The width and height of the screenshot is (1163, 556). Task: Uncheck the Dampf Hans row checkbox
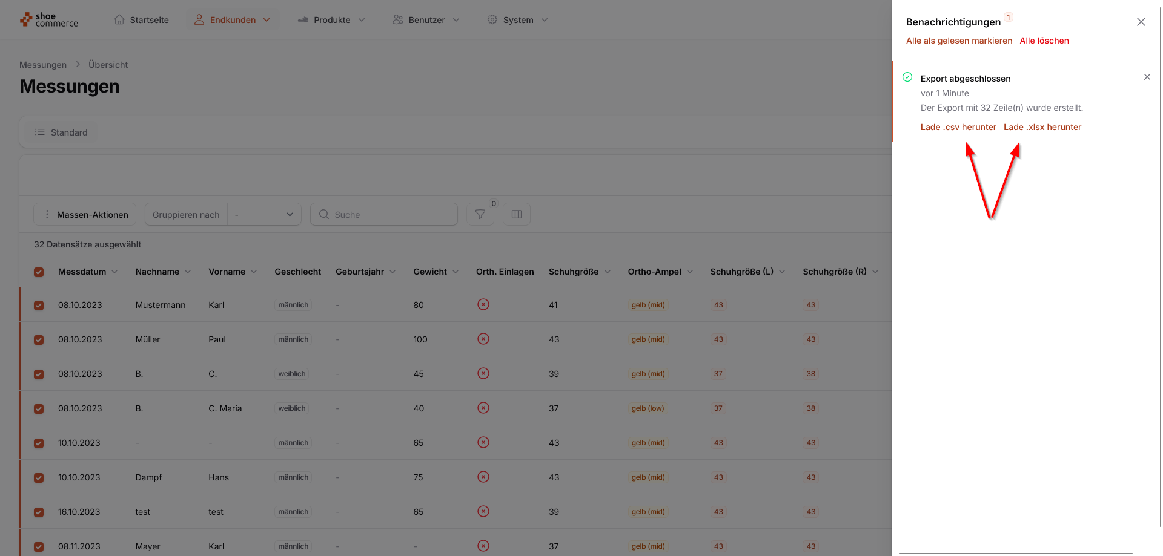(x=39, y=478)
